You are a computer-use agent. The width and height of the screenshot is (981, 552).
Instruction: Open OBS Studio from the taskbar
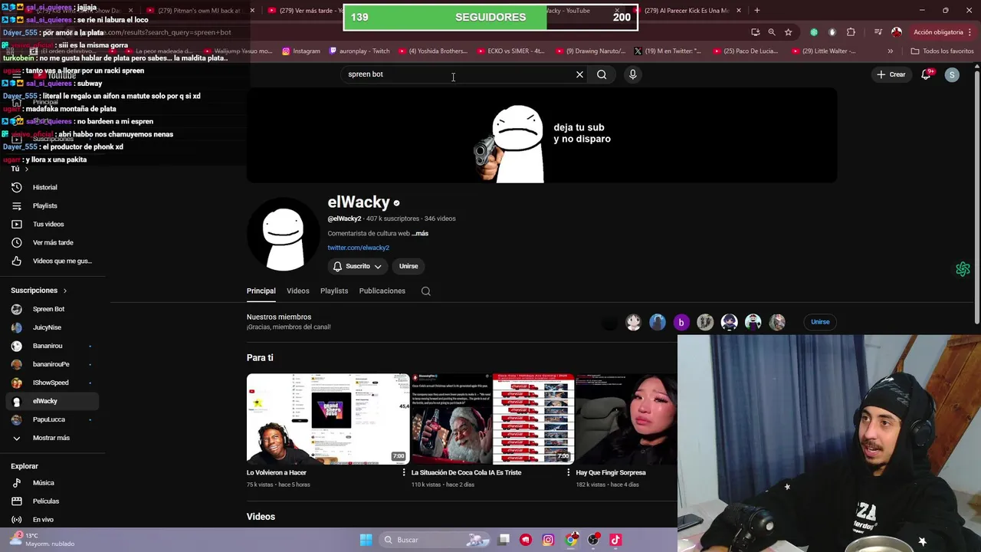click(593, 540)
